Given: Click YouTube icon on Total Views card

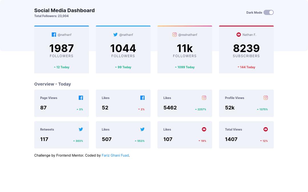Looking at the screenshot, I should tap(266, 129).
